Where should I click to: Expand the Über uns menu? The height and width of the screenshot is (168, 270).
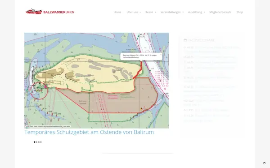click(x=134, y=12)
